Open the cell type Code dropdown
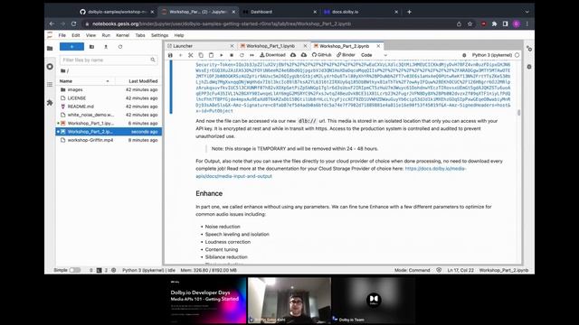Image resolution: width=579 pixels, height=325 pixels. (x=374, y=55)
